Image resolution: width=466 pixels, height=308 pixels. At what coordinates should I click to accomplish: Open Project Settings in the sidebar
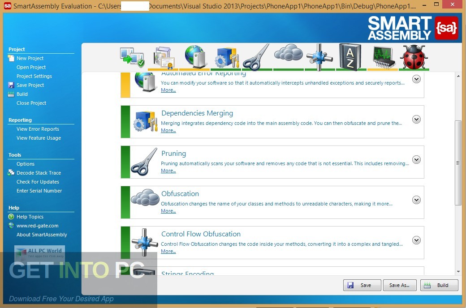coord(34,76)
